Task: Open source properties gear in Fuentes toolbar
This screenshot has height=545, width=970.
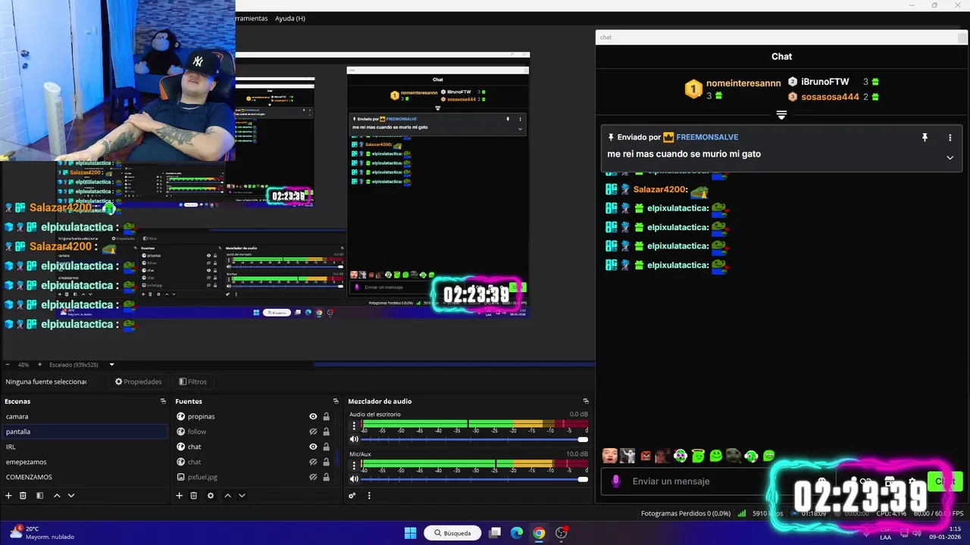Action: (211, 496)
